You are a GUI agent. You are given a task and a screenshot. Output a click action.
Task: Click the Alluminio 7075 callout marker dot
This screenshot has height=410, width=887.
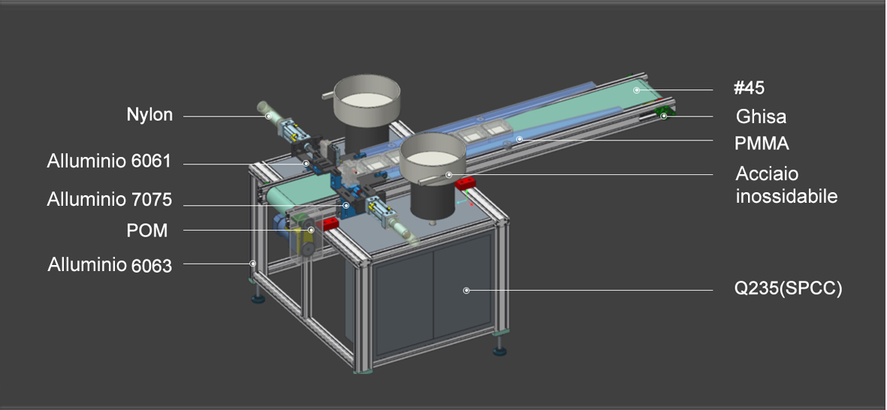345,205
